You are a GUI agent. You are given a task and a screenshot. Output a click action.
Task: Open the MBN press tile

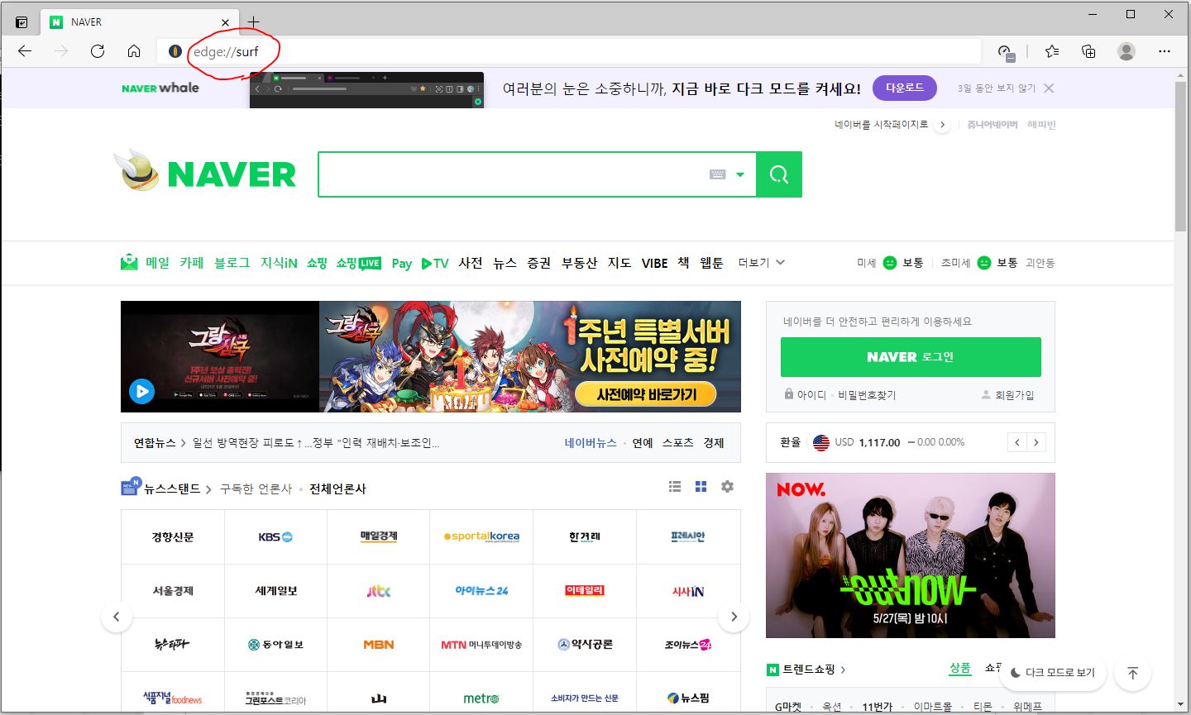pyautogui.click(x=379, y=645)
